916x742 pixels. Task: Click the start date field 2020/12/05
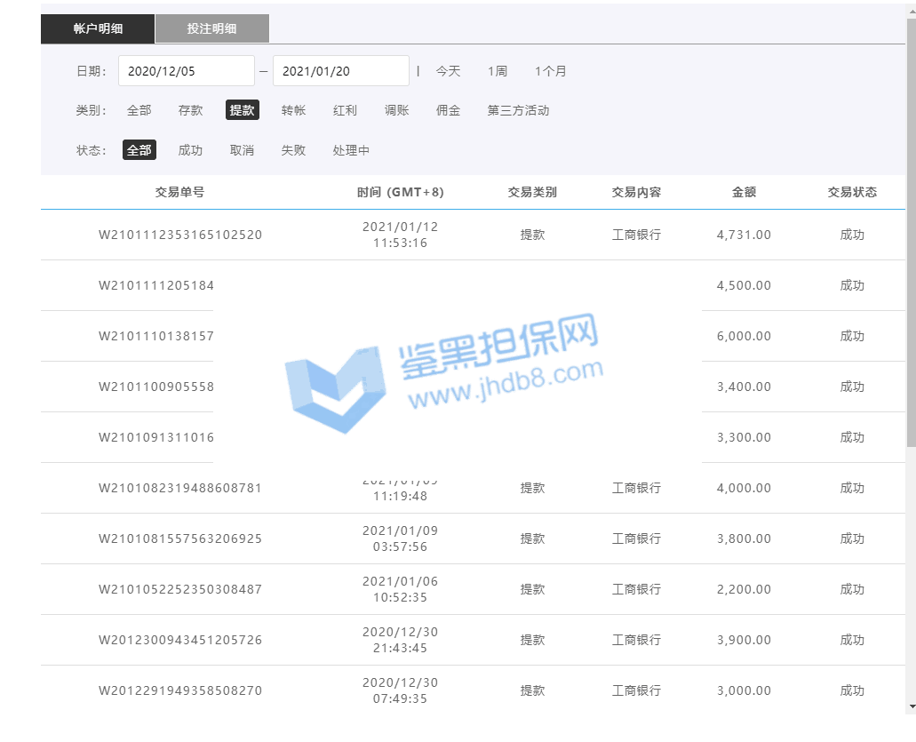coord(186,71)
